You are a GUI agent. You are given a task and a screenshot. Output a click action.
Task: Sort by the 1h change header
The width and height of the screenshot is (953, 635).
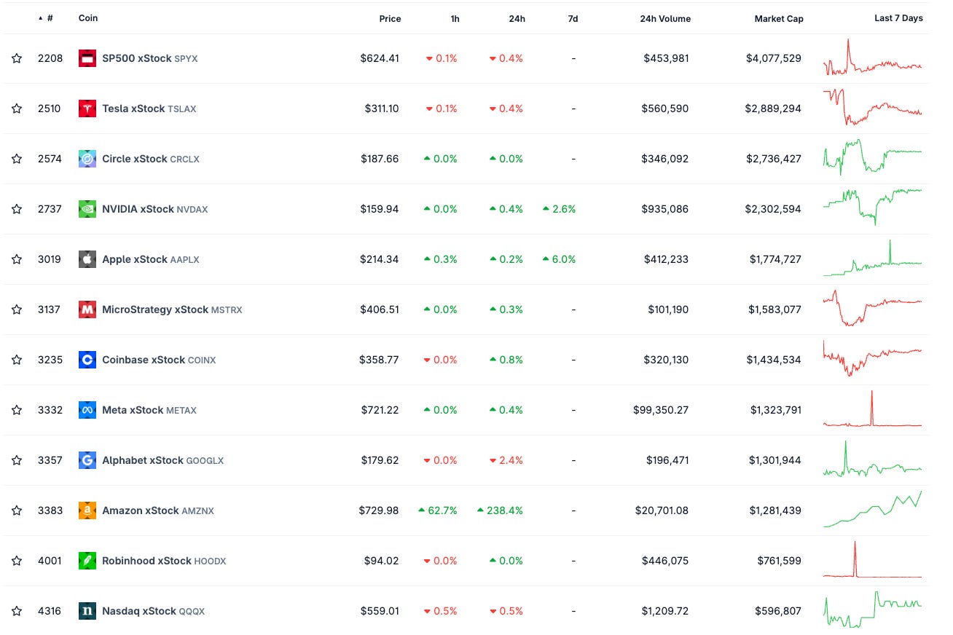pos(455,18)
